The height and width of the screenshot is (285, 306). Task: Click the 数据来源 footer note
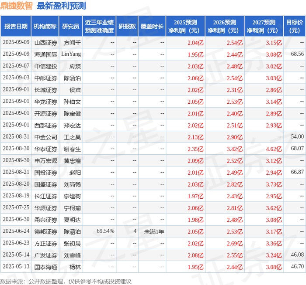[x=66, y=282]
